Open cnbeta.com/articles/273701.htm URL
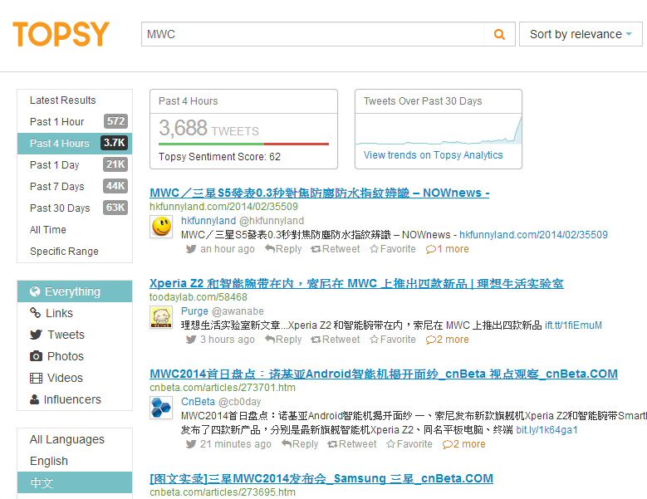The image size is (647, 499). [x=223, y=388]
